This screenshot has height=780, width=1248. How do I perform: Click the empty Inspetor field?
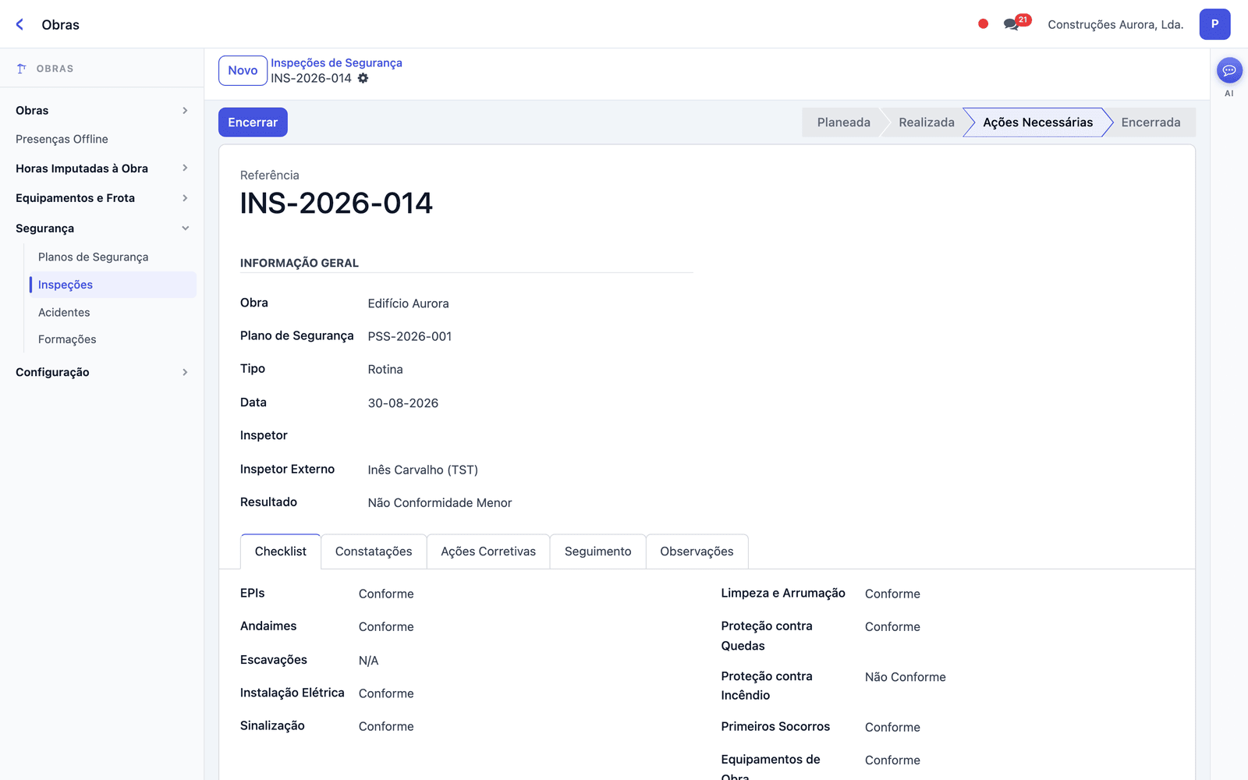[530, 435]
